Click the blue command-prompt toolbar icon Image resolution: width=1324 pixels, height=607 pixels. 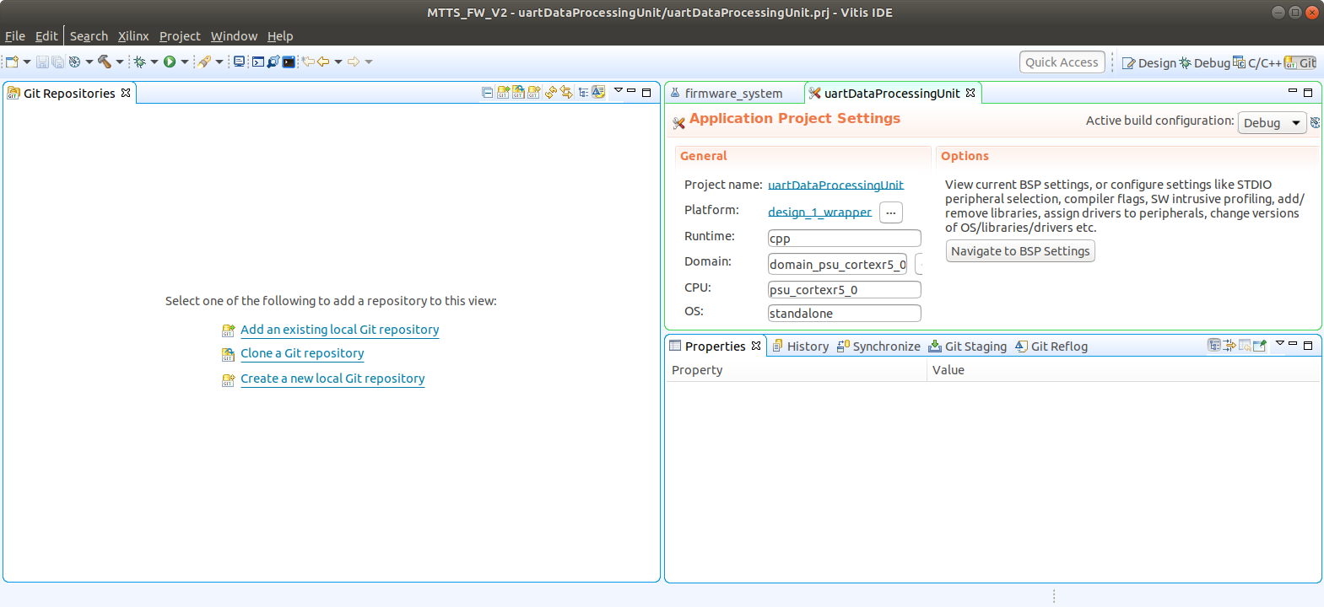tap(258, 62)
